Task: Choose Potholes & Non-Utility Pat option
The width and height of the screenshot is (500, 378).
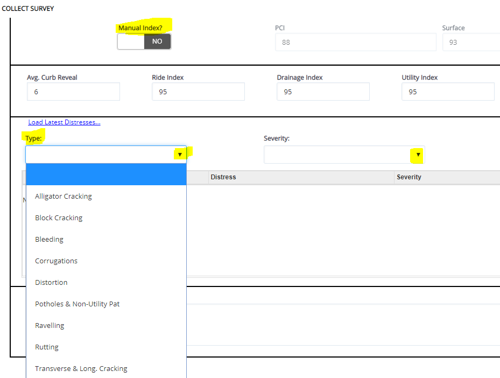Action: [x=77, y=304]
